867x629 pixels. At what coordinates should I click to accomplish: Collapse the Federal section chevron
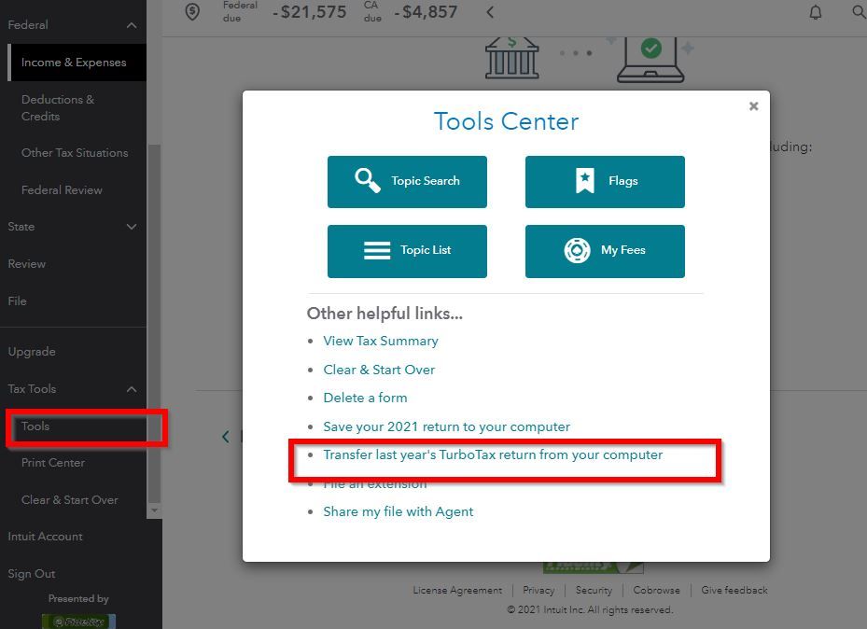point(132,25)
